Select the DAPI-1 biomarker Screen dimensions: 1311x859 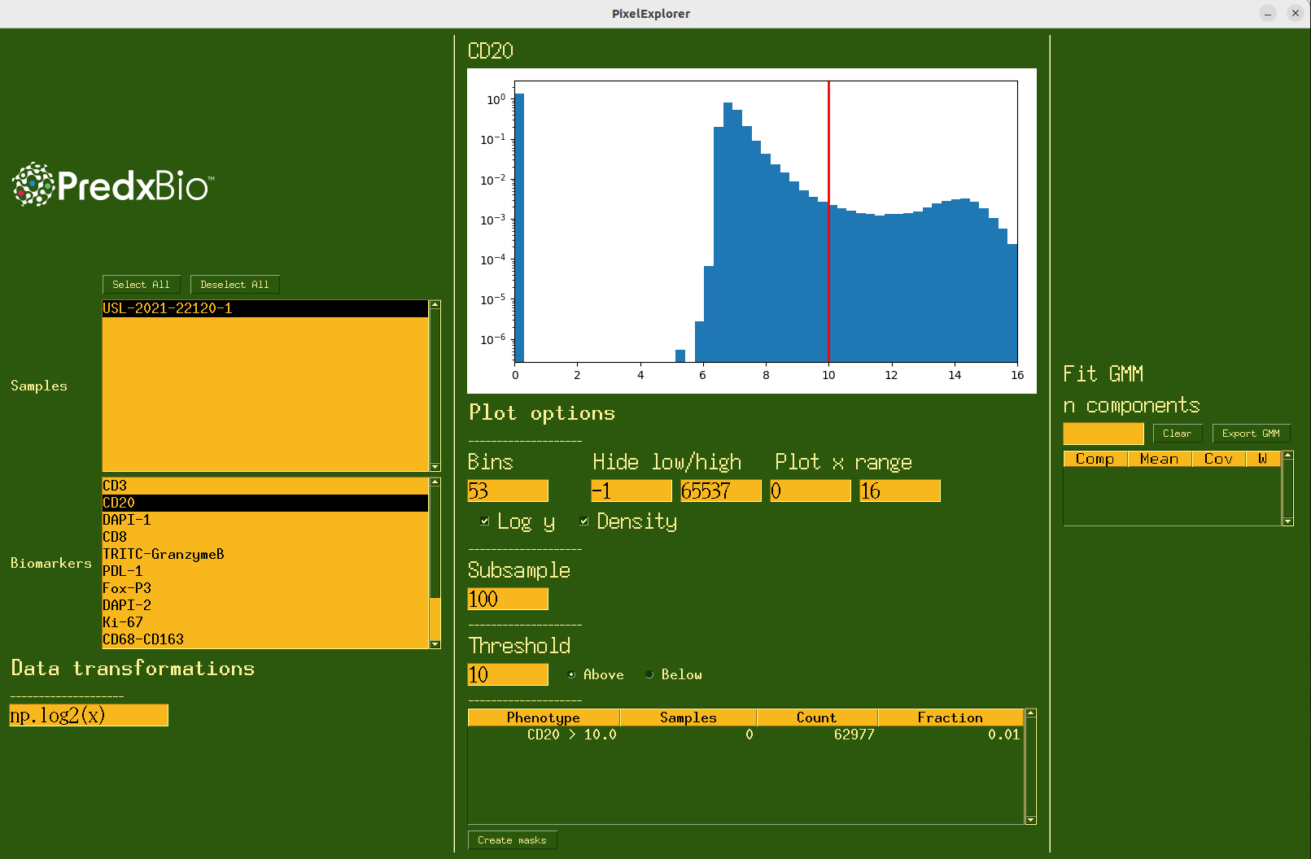point(265,520)
